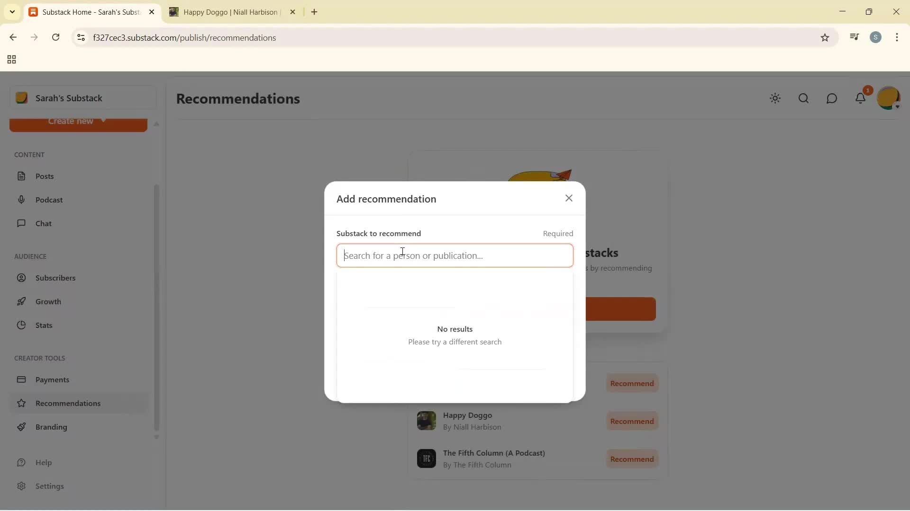Screen dimensions: 910x511
Task: Open the browser tab search chevron
Action: (x=12, y=12)
